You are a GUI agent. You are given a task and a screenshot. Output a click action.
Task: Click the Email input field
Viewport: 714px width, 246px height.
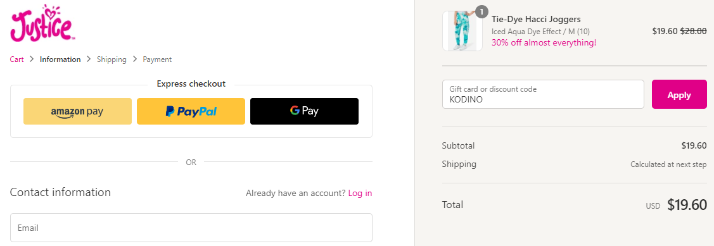(191, 228)
